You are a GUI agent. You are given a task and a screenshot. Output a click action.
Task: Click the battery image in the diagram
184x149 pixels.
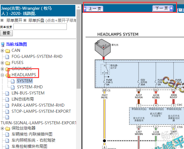(x=103, y=48)
